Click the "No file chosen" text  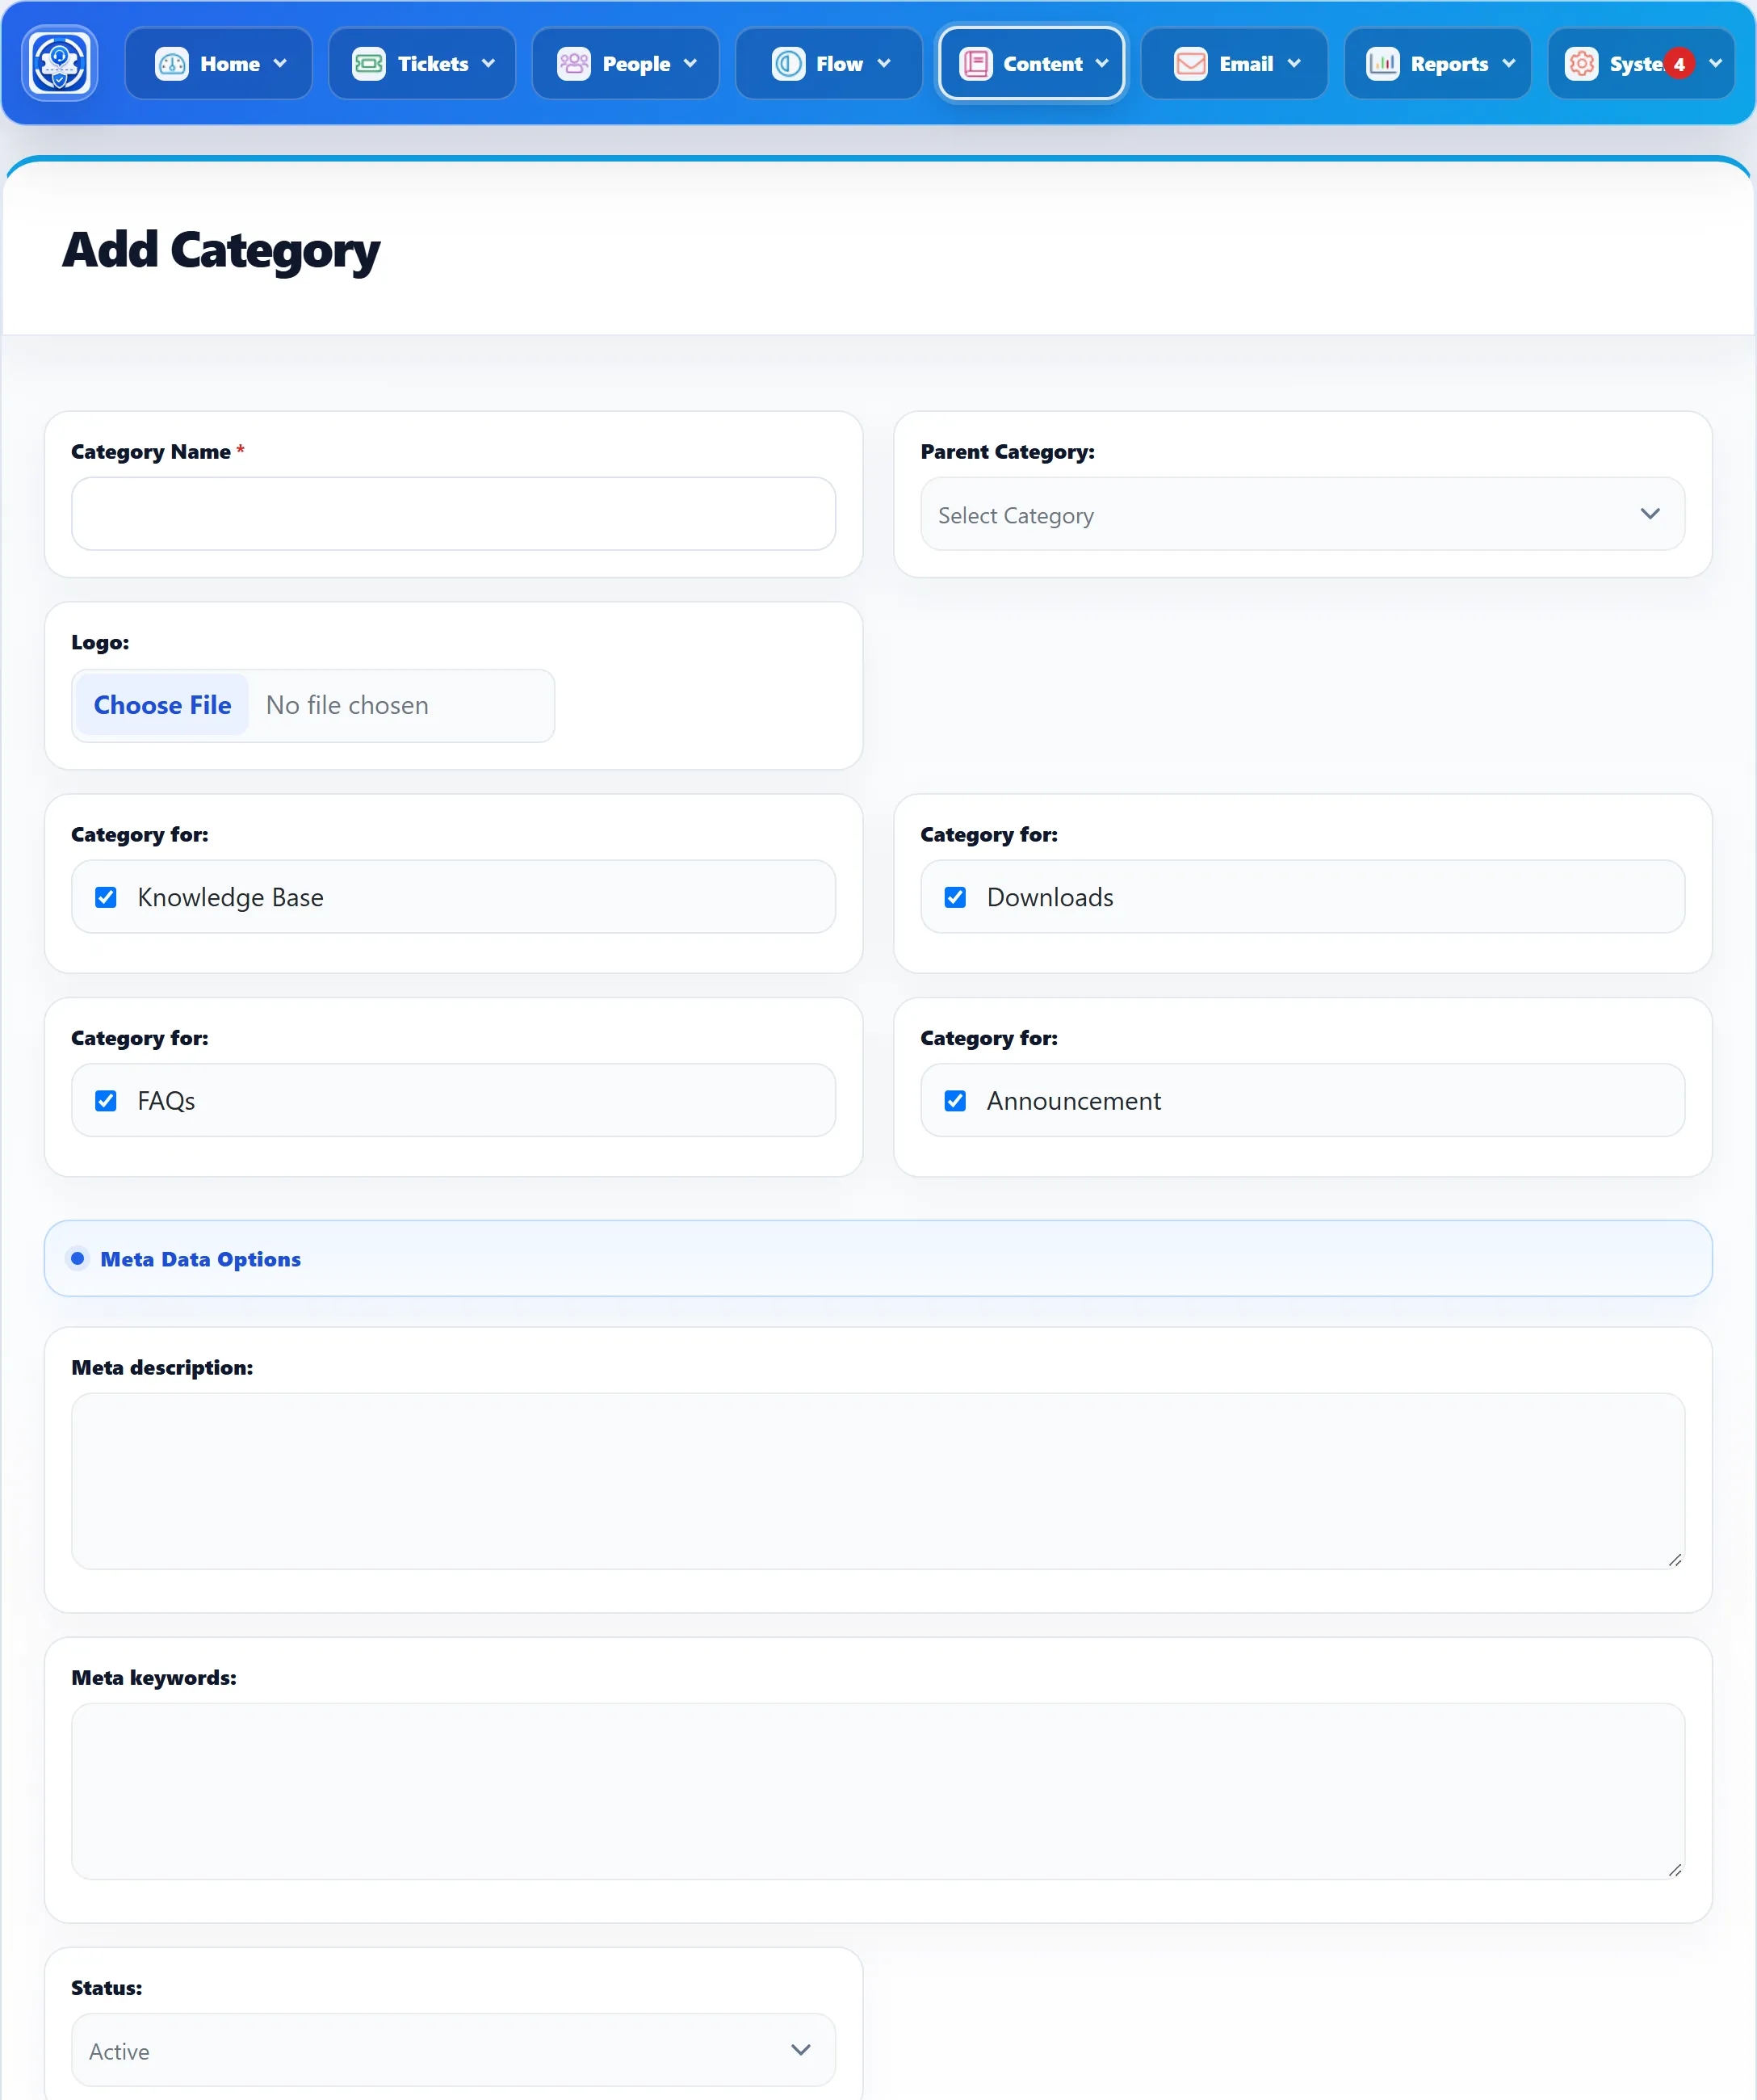tap(347, 705)
